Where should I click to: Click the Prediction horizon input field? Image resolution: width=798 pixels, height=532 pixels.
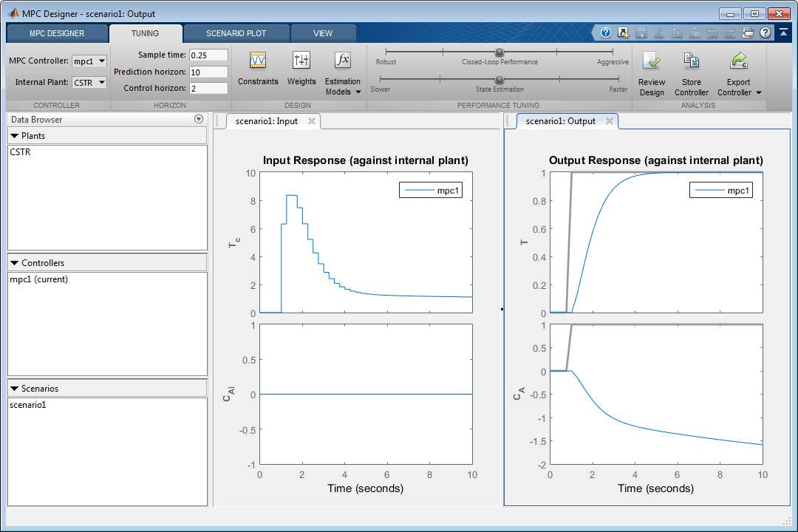[x=208, y=72]
